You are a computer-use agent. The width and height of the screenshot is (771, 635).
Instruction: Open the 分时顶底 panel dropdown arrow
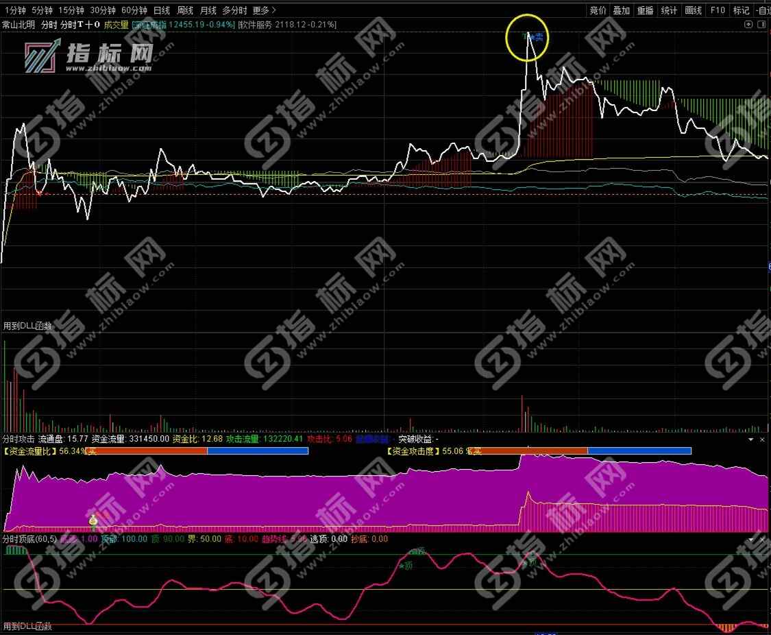[x=750, y=540]
